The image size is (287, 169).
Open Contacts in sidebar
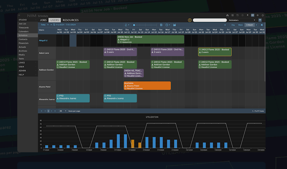click(23, 39)
